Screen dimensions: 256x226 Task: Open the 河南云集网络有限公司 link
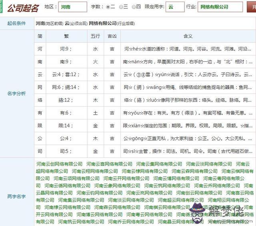tap(159, 164)
